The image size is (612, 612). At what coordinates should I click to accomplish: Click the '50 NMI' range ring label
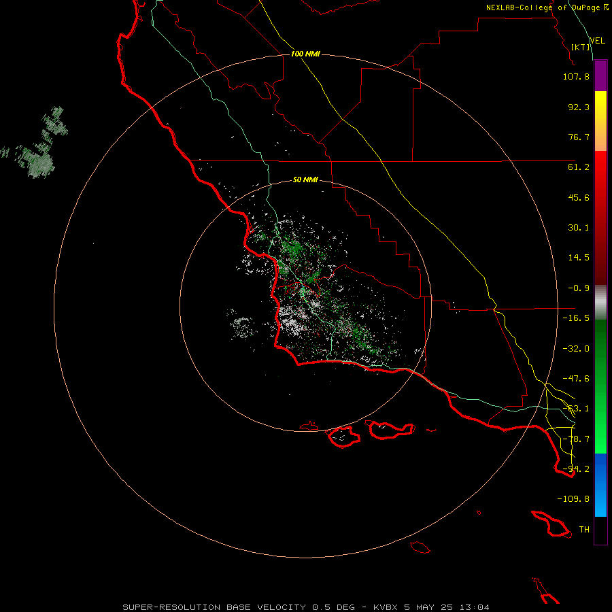coord(305,180)
